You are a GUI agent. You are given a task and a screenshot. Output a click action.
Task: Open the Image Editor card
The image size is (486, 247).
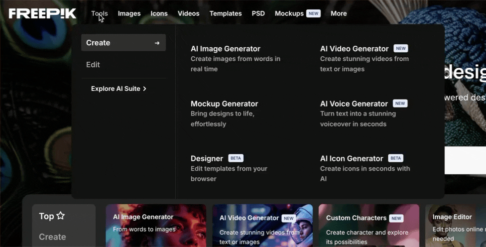point(456,226)
